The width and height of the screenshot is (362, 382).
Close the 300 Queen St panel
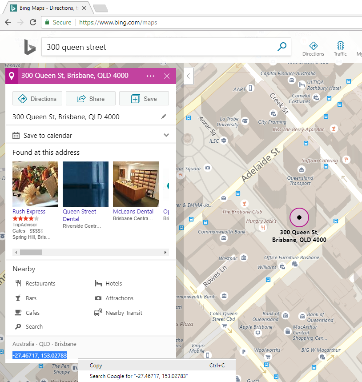point(167,76)
